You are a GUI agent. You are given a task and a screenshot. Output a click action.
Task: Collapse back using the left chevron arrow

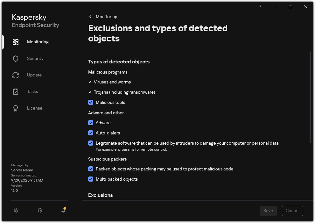(x=90, y=17)
